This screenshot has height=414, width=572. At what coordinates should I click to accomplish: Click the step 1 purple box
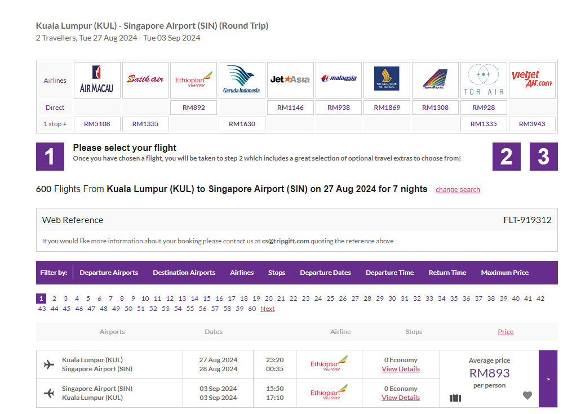[x=50, y=157]
